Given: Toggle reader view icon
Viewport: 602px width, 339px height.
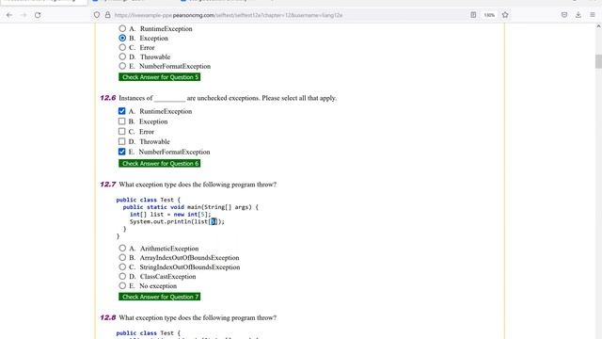Looking at the screenshot, I should click(473, 15).
